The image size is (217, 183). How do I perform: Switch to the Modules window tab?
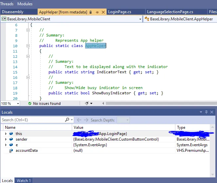tap(25, 4)
